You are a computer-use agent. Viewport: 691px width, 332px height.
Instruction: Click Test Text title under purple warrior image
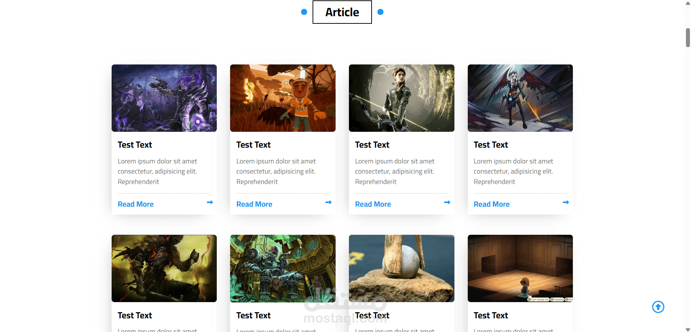pos(135,145)
